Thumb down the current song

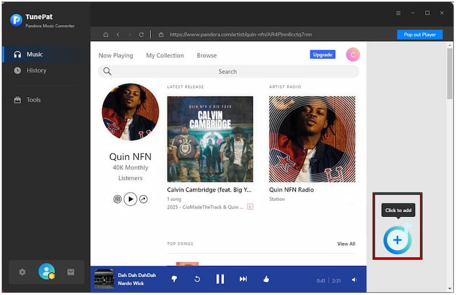(174, 279)
